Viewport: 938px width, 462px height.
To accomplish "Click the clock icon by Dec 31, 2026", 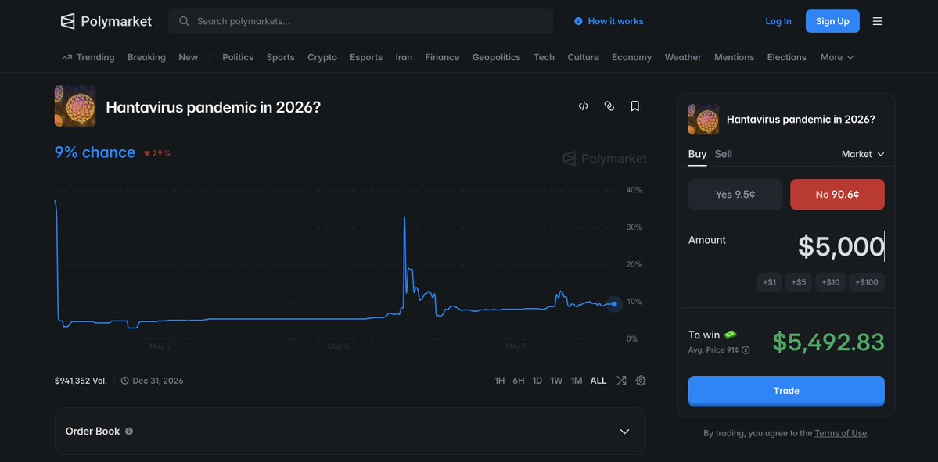I will click(x=124, y=381).
